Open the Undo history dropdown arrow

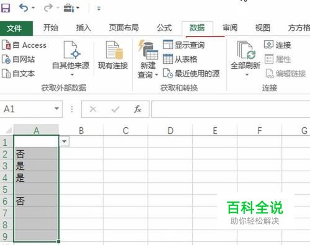coord(33,8)
